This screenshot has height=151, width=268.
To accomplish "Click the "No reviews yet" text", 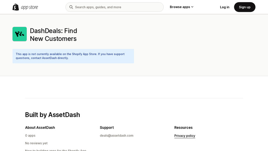I will [x=36, y=143].
